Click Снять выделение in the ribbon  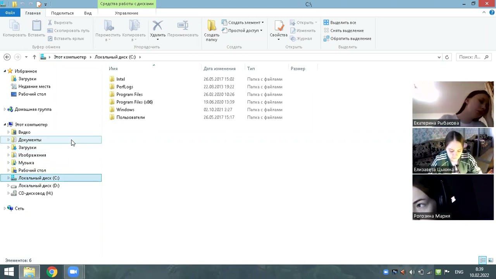[344, 31]
